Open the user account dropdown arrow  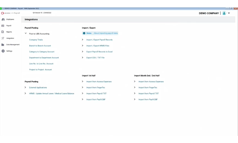click(229, 13)
